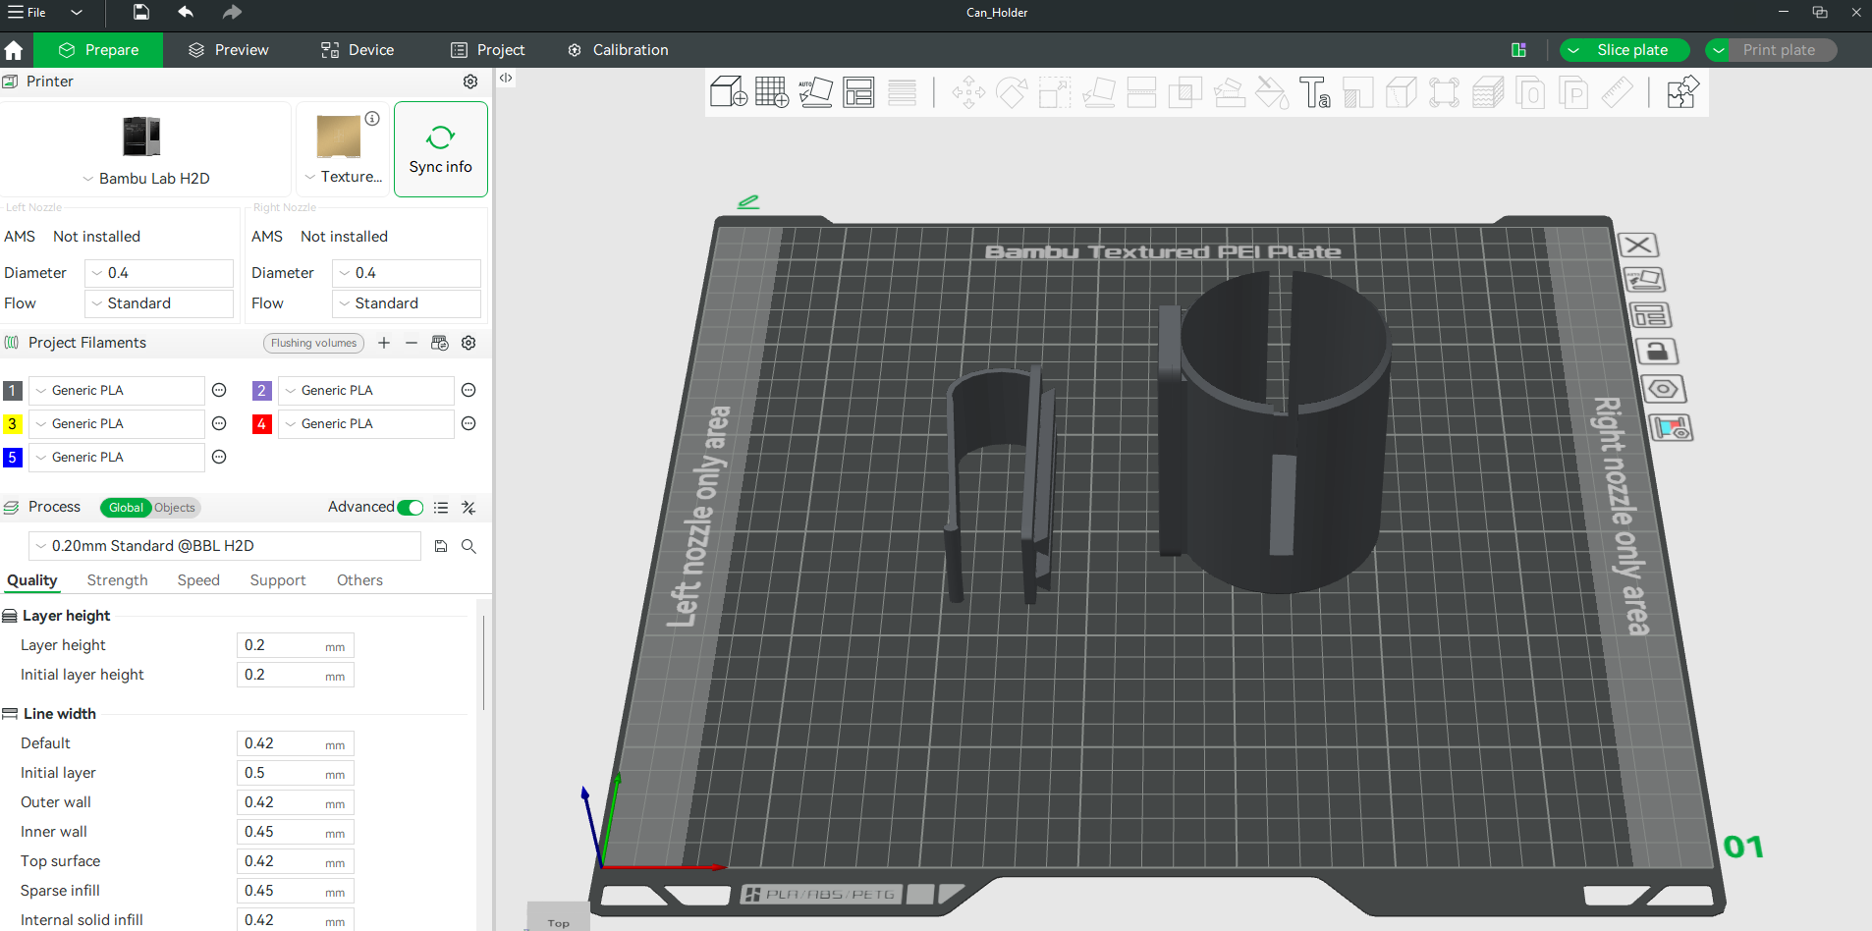Image resolution: width=1872 pixels, height=931 pixels.
Task: Open the Left Nozzle Diameter dropdown
Action: [159, 273]
